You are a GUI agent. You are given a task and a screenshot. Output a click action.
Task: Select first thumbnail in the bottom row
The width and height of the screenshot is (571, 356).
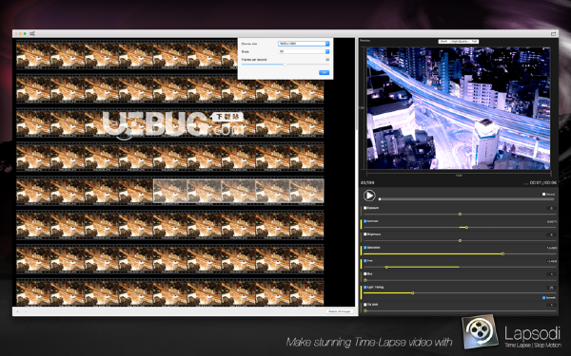[33, 292]
